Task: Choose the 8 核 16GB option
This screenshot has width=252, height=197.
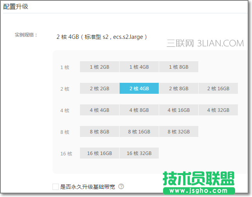Action: pos(139,131)
